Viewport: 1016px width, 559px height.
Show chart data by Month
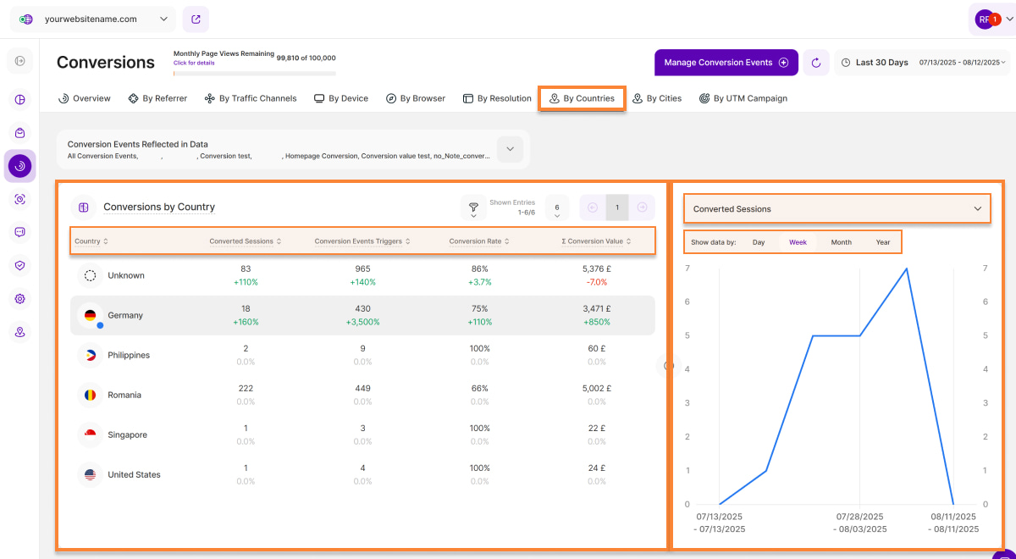pos(841,242)
